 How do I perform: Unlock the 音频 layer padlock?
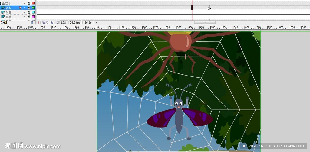coord(29,17)
